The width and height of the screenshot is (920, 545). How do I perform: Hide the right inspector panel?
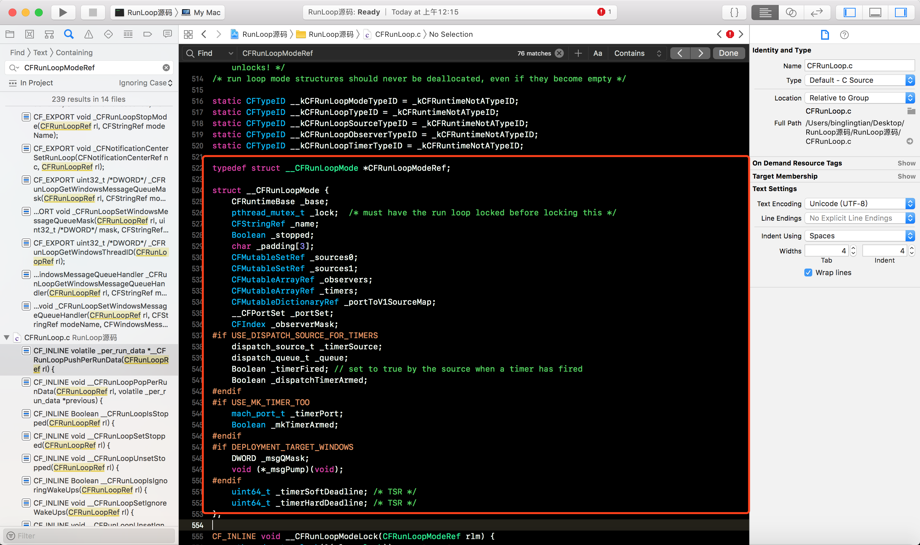click(x=901, y=12)
